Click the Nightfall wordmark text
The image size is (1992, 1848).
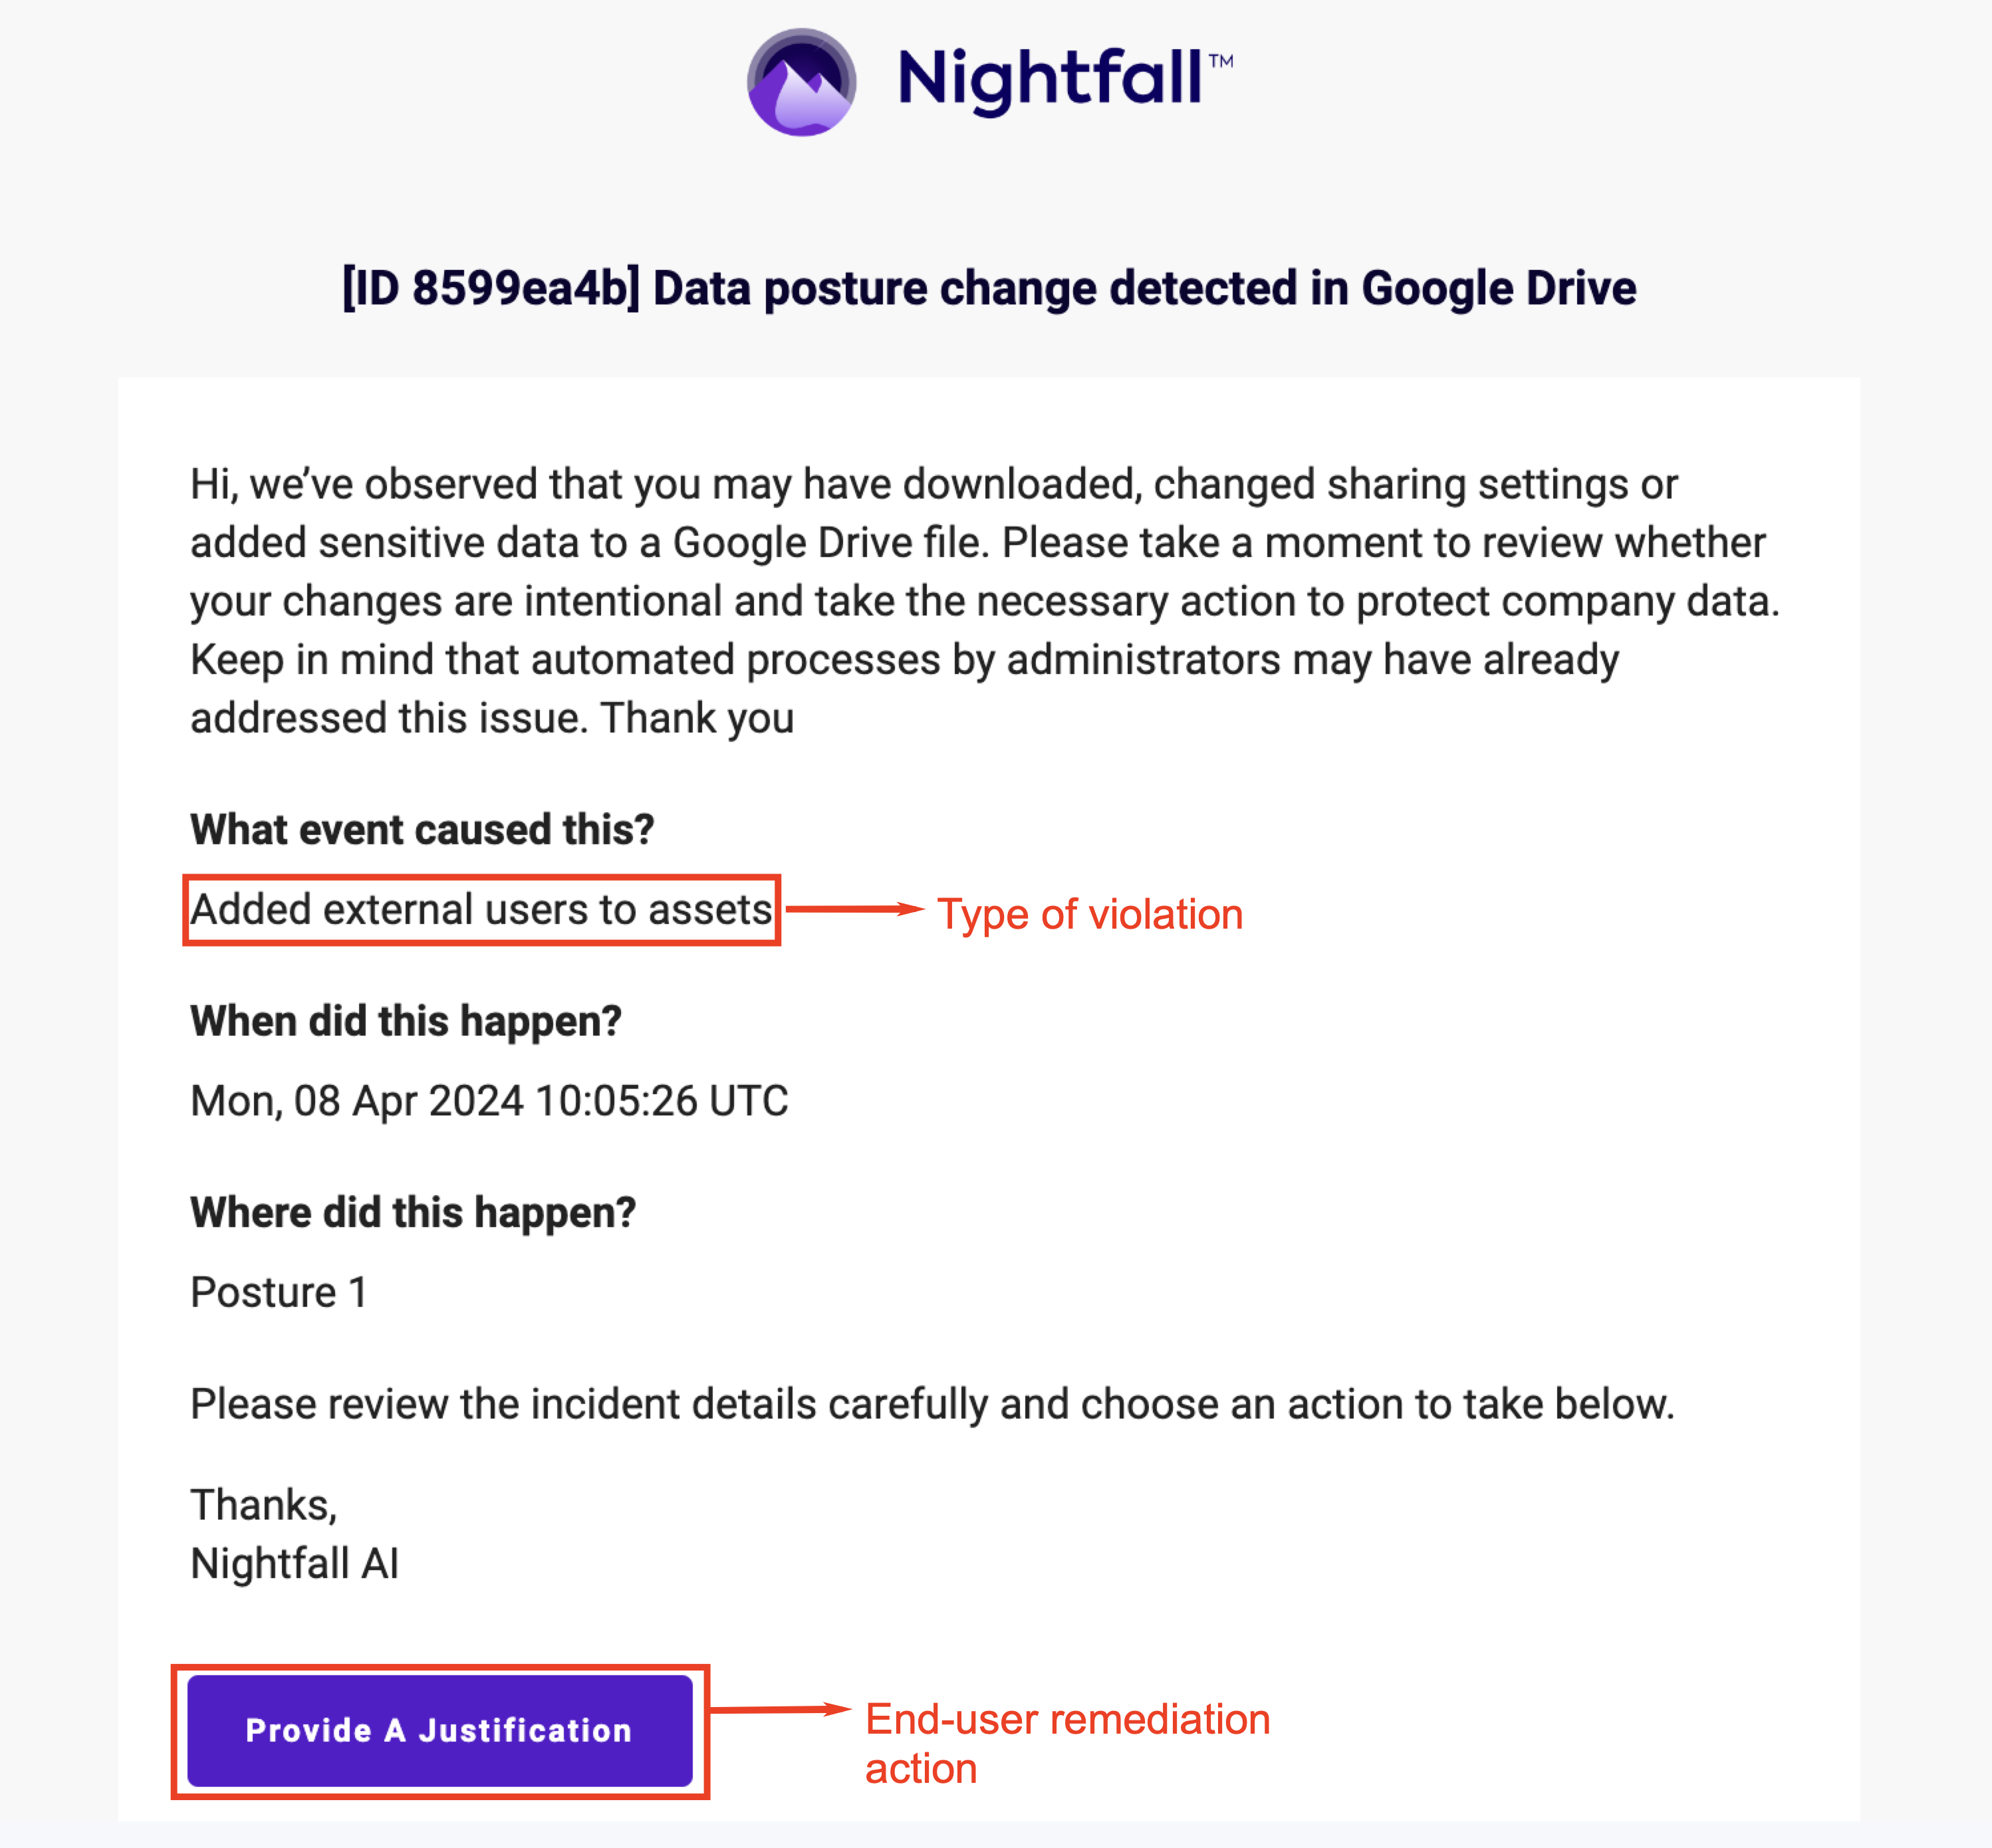(x=1049, y=80)
